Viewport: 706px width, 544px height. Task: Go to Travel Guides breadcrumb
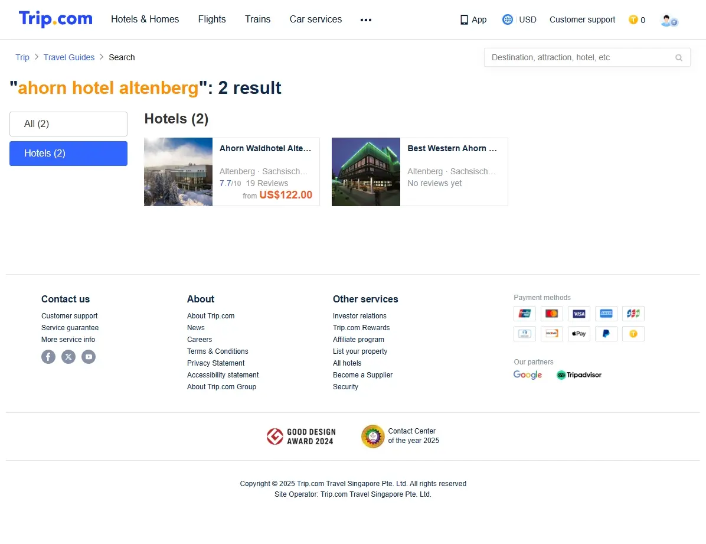tap(69, 57)
